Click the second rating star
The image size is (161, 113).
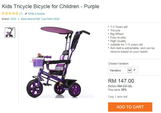coord(7,13)
